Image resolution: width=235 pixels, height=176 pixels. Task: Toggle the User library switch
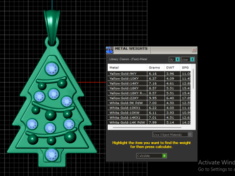188,60
